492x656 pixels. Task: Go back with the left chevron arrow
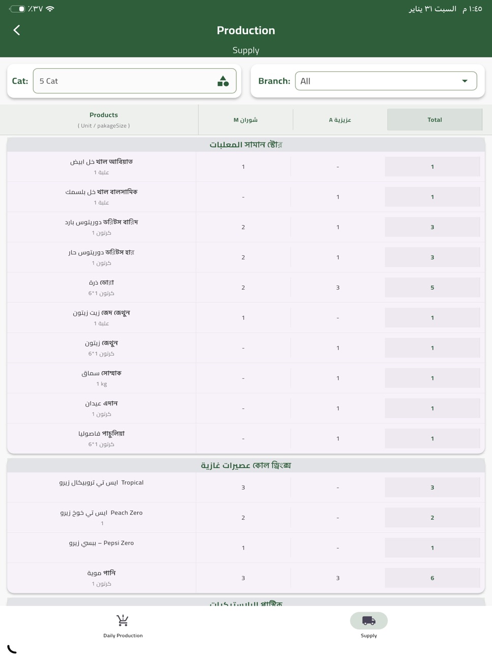pos(17,31)
